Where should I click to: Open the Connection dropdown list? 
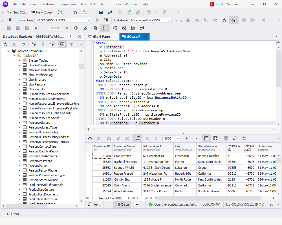point(88,20)
